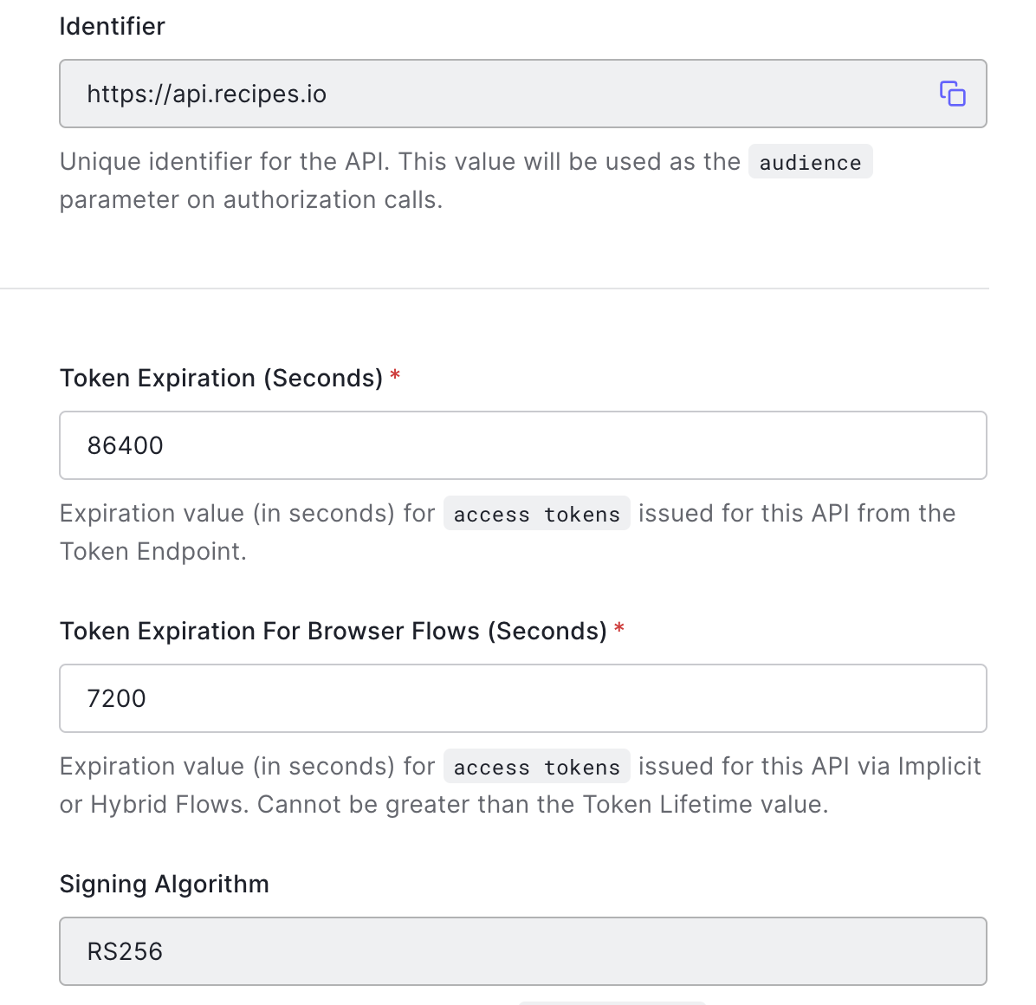Select the audience code badge in the description
Screen dimensions: 1036x1005
809,161
